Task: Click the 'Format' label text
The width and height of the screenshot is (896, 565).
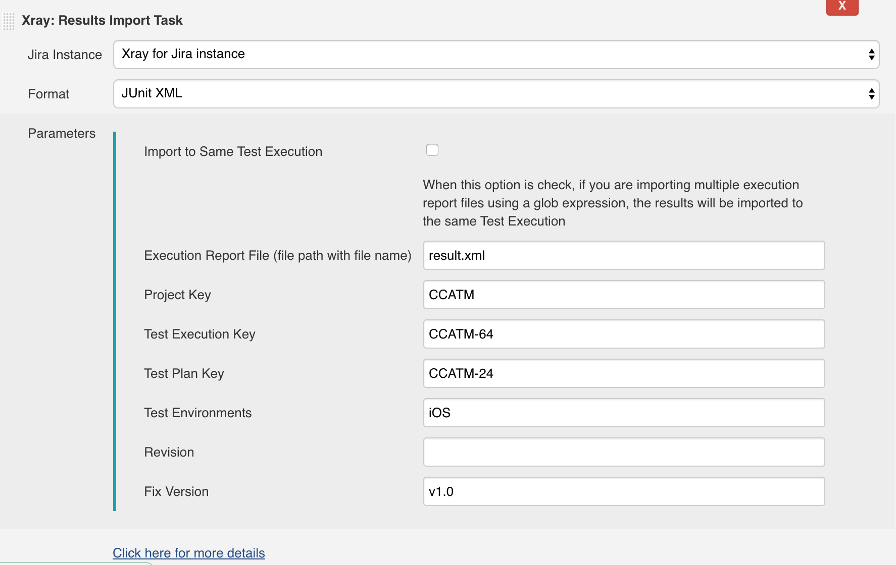Action: coord(48,94)
